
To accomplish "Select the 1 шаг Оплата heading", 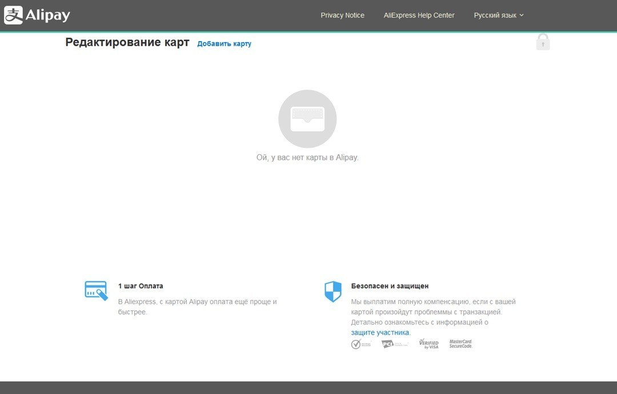I will point(141,286).
